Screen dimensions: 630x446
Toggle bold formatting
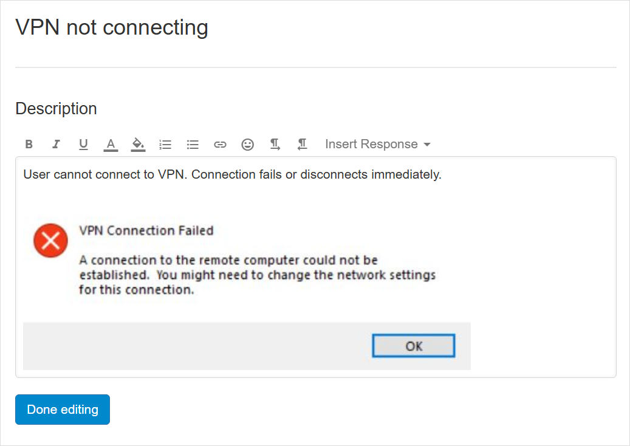pyautogui.click(x=29, y=145)
